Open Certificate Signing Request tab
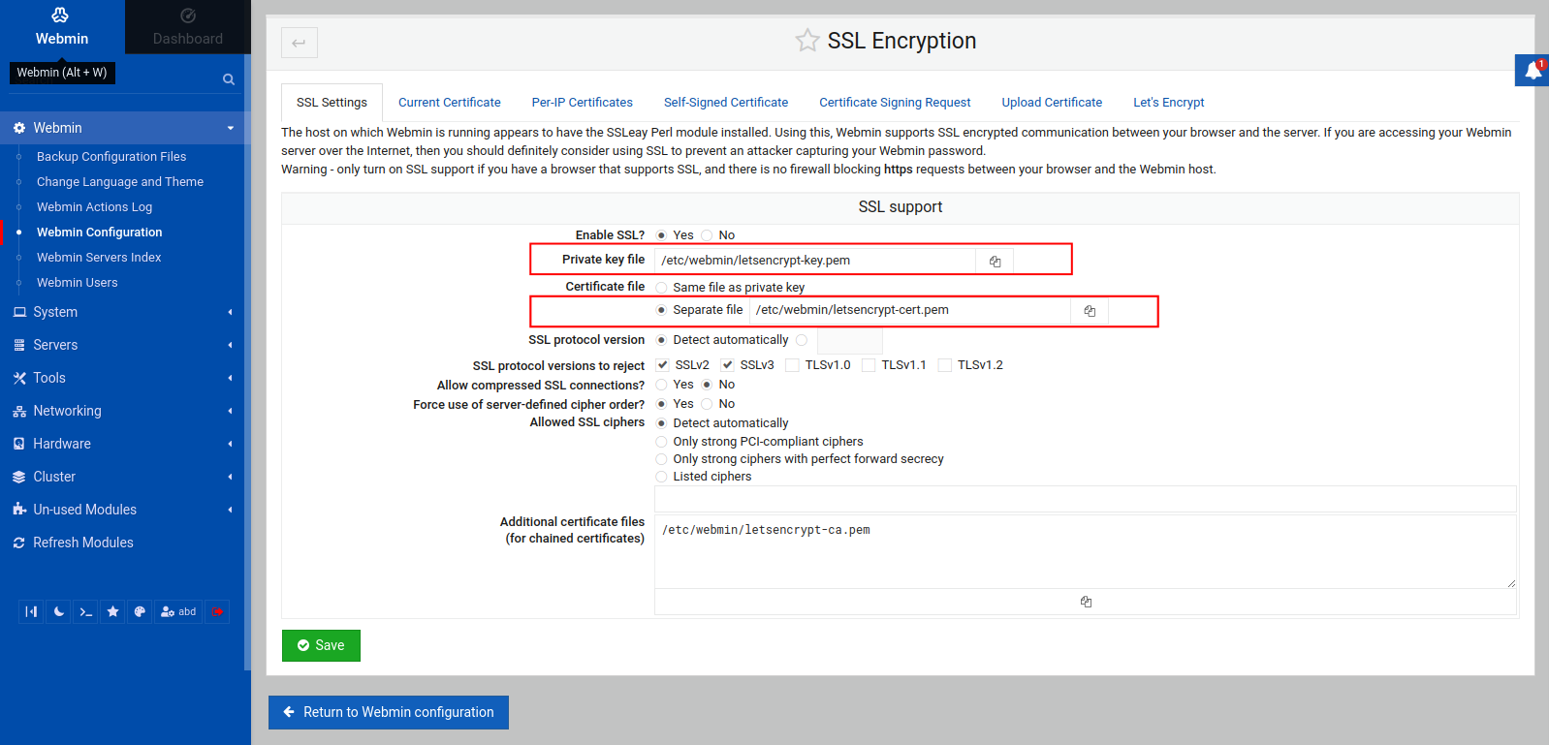 (895, 103)
